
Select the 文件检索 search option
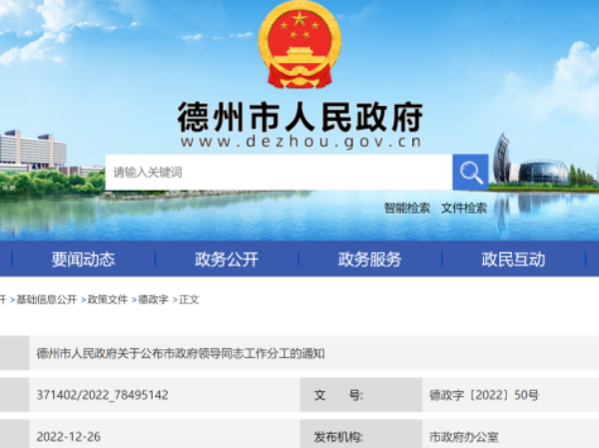(x=464, y=209)
